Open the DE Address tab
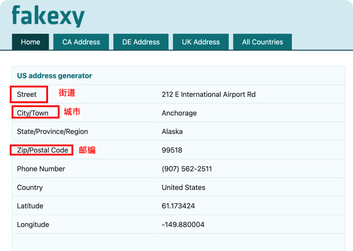This screenshot has width=353, height=251. pos(141,42)
